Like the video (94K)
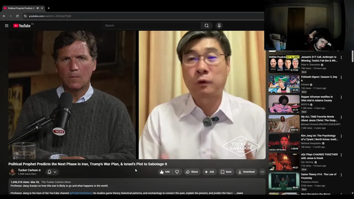 165,172
